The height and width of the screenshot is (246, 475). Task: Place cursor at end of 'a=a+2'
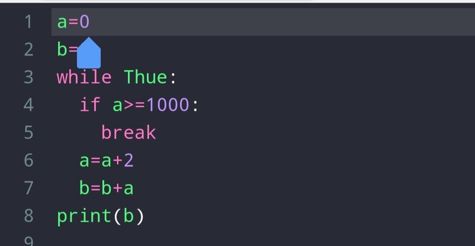point(134,161)
